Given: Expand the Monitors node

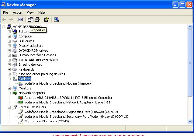Looking at the screenshot, I should coord(9,88).
